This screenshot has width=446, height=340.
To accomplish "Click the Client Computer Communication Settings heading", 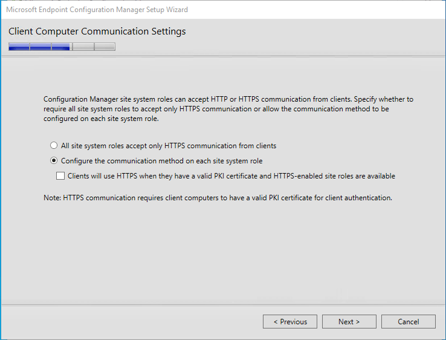I will (97, 31).
